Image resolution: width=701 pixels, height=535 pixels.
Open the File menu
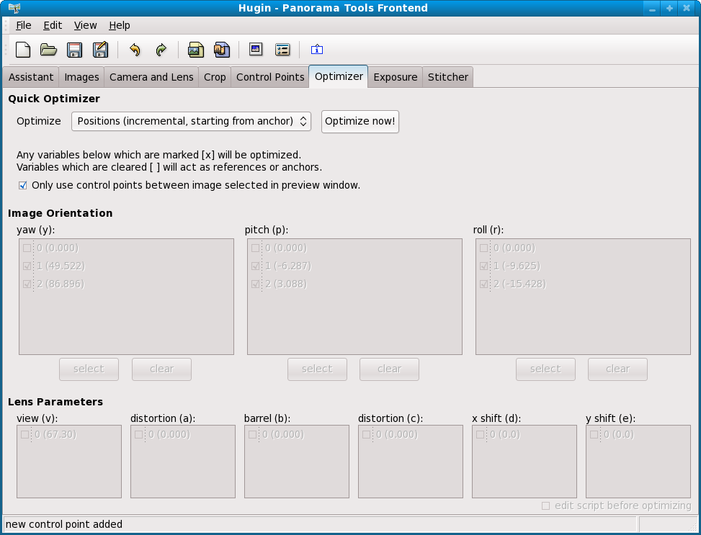24,25
